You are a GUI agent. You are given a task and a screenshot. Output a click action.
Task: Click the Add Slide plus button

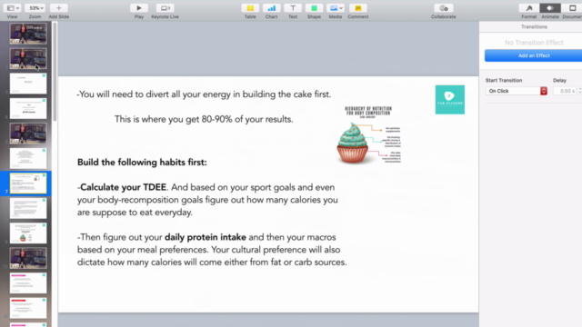coord(58,8)
